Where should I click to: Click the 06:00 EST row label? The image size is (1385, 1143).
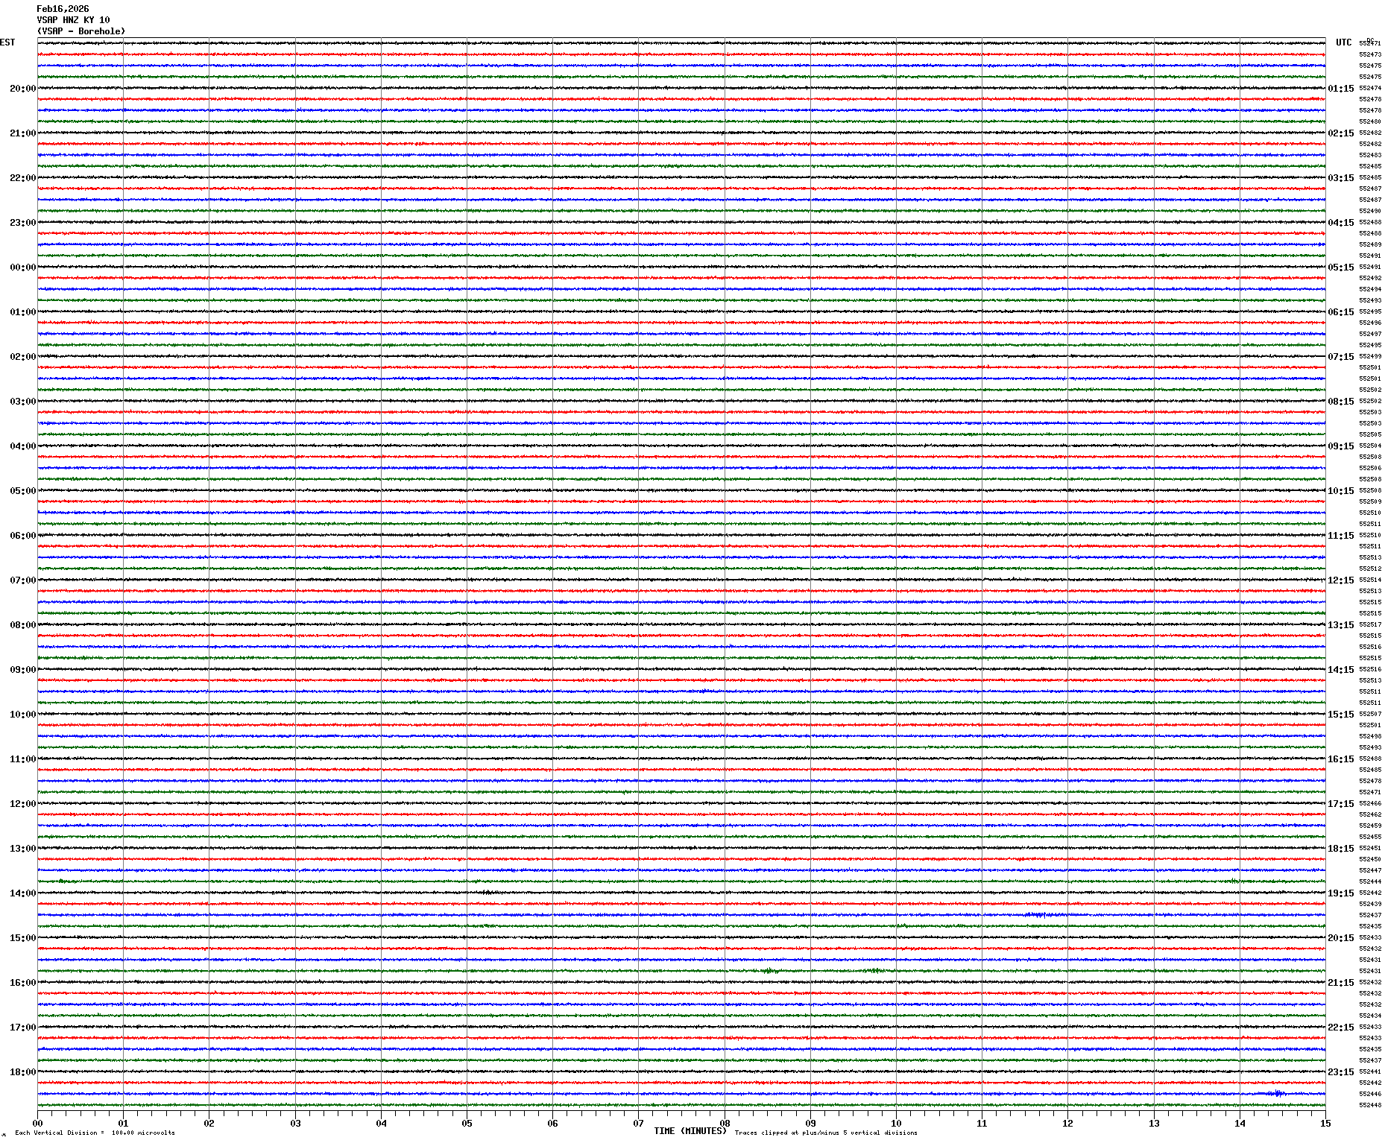pyautogui.click(x=22, y=536)
